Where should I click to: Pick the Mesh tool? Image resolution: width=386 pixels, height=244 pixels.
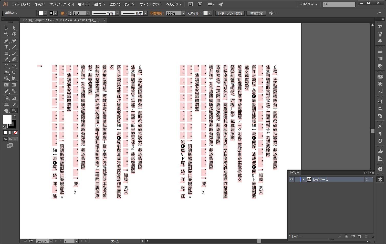click(6, 85)
